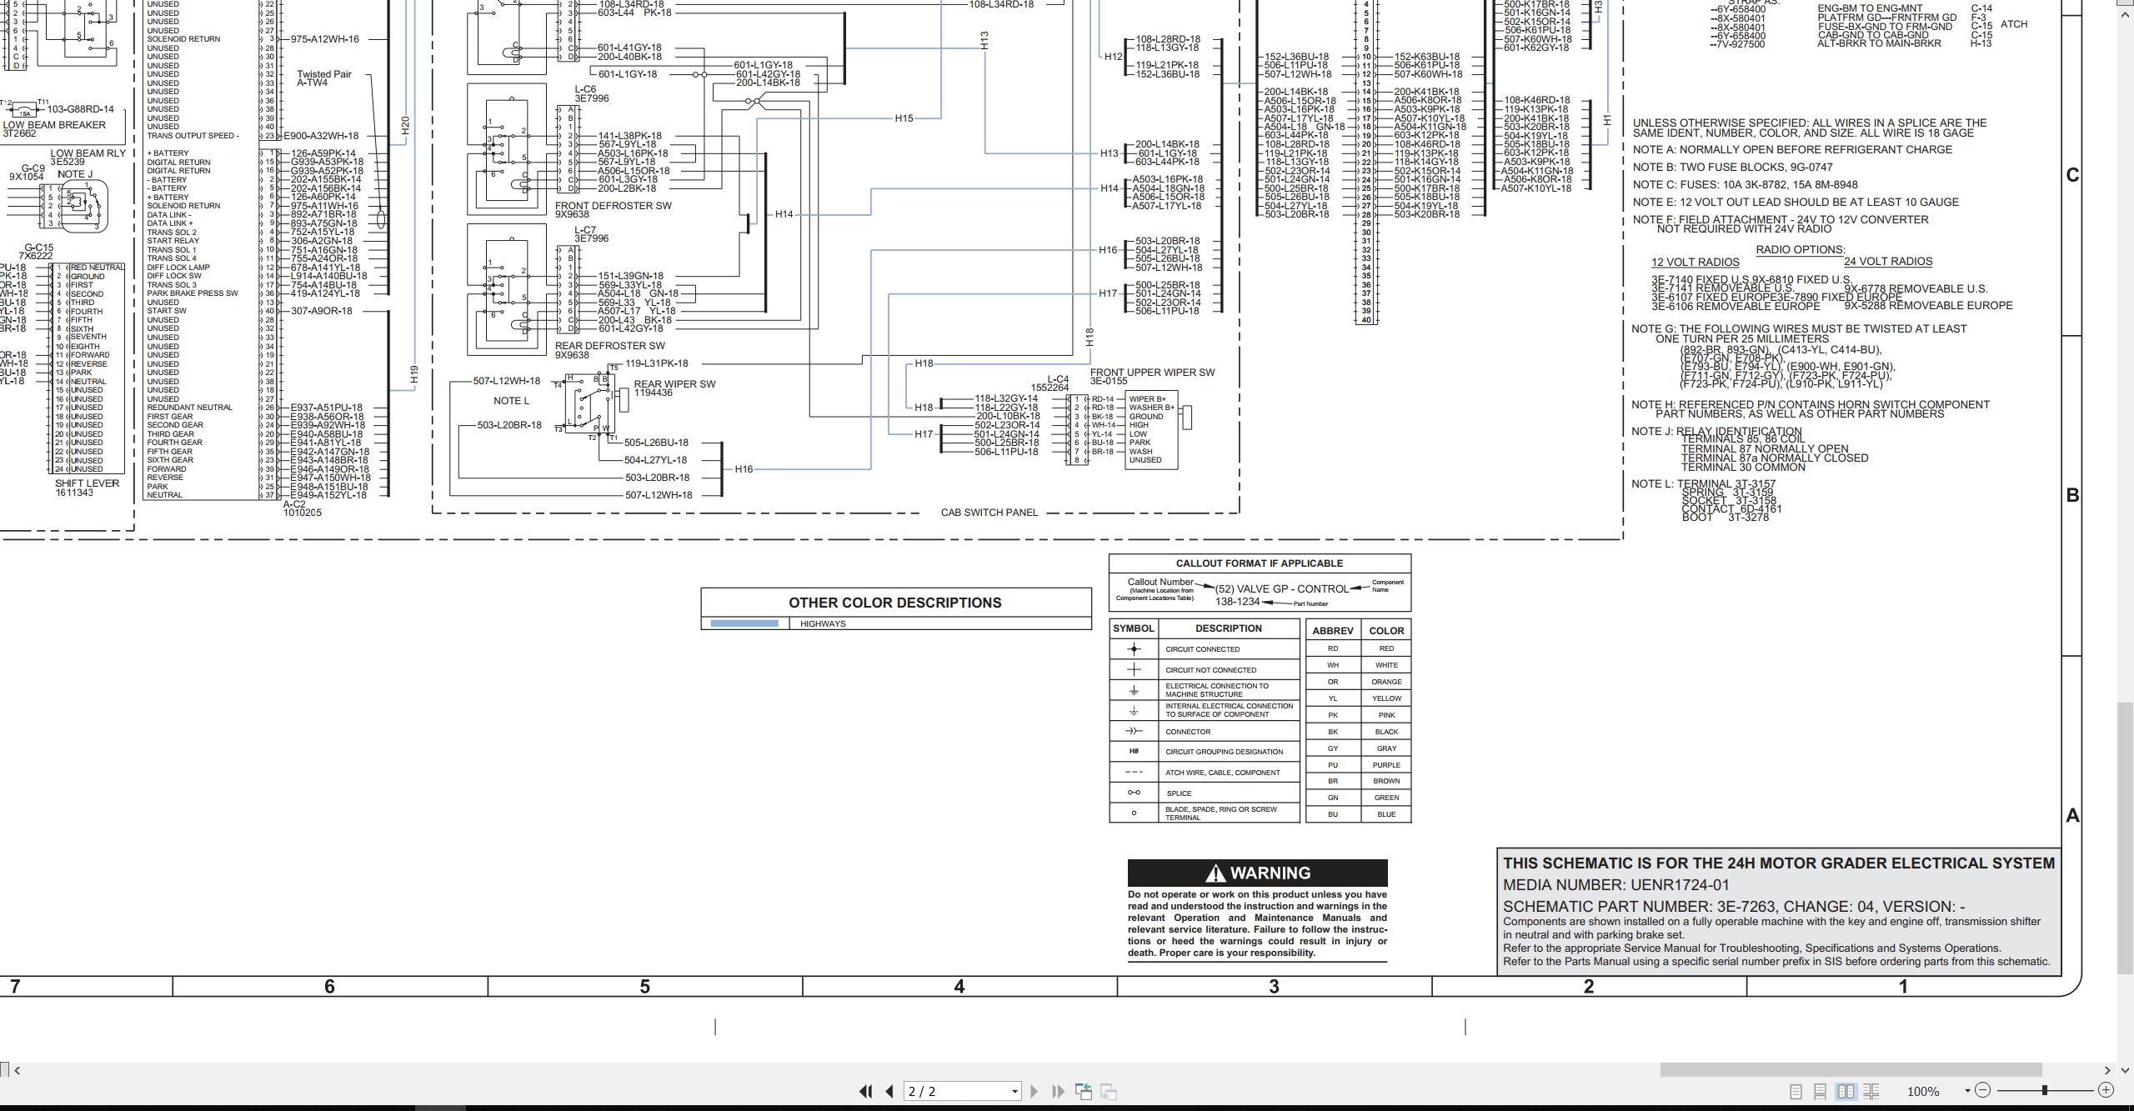Click CIRCUIT CONNECTED legend row
This screenshot has height=1111, width=2134.
pos(1205,649)
